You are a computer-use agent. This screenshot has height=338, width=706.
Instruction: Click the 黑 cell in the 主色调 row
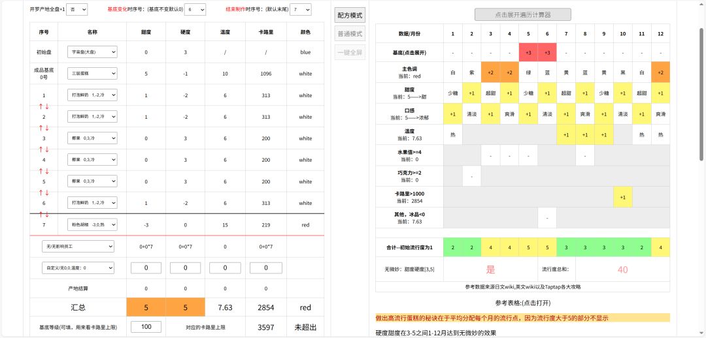pyautogui.click(x=623, y=72)
